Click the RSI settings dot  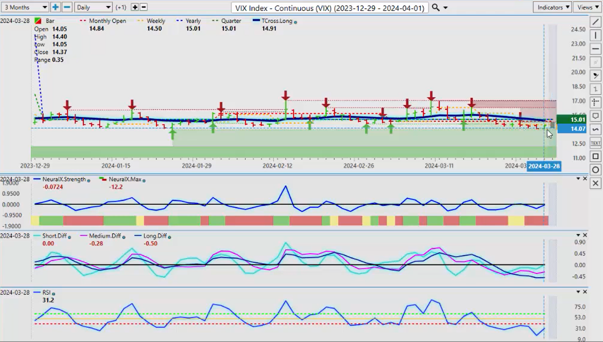coord(54,293)
